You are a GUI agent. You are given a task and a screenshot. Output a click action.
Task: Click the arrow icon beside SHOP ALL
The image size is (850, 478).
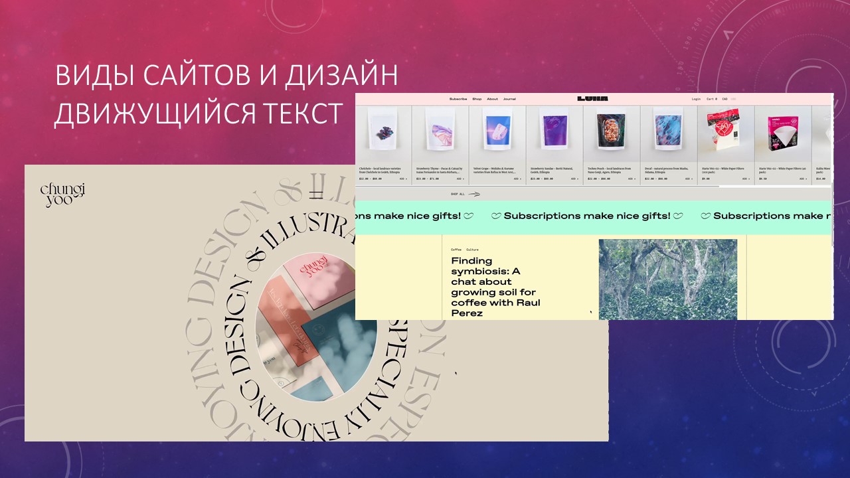coord(473,194)
